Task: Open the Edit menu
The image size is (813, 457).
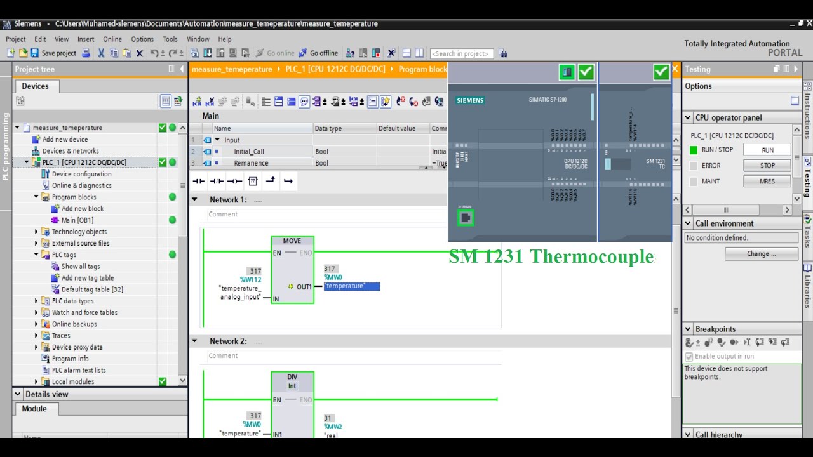Action: 40,39
